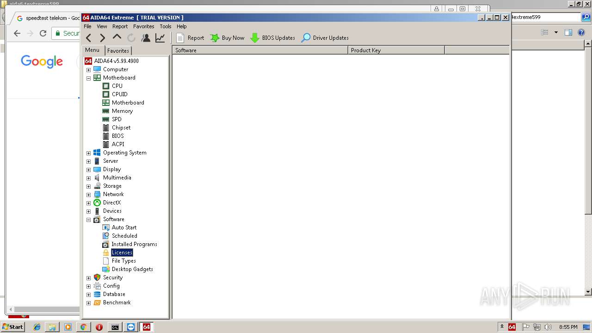Open the user preferences person icon
The width and height of the screenshot is (592, 333).
pyautogui.click(x=146, y=38)
